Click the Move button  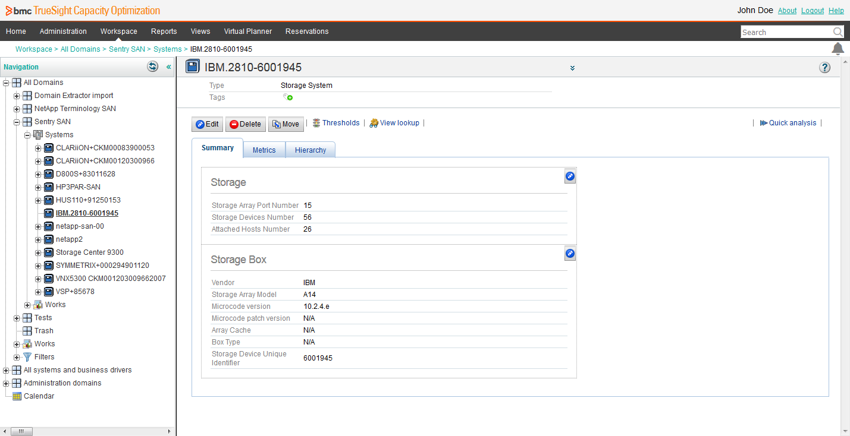286,124
